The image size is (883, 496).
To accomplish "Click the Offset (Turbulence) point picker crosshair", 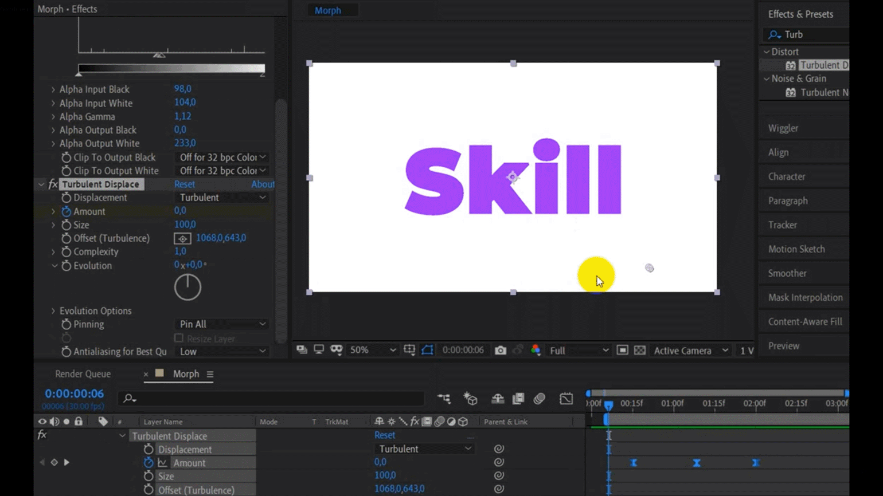I will pos(182,238).
